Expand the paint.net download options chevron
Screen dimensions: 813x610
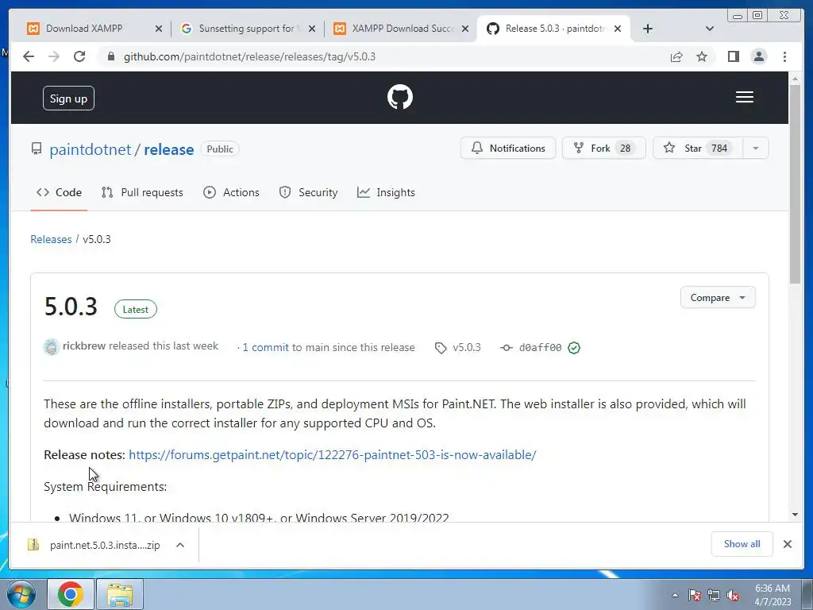tap(180, 545)
